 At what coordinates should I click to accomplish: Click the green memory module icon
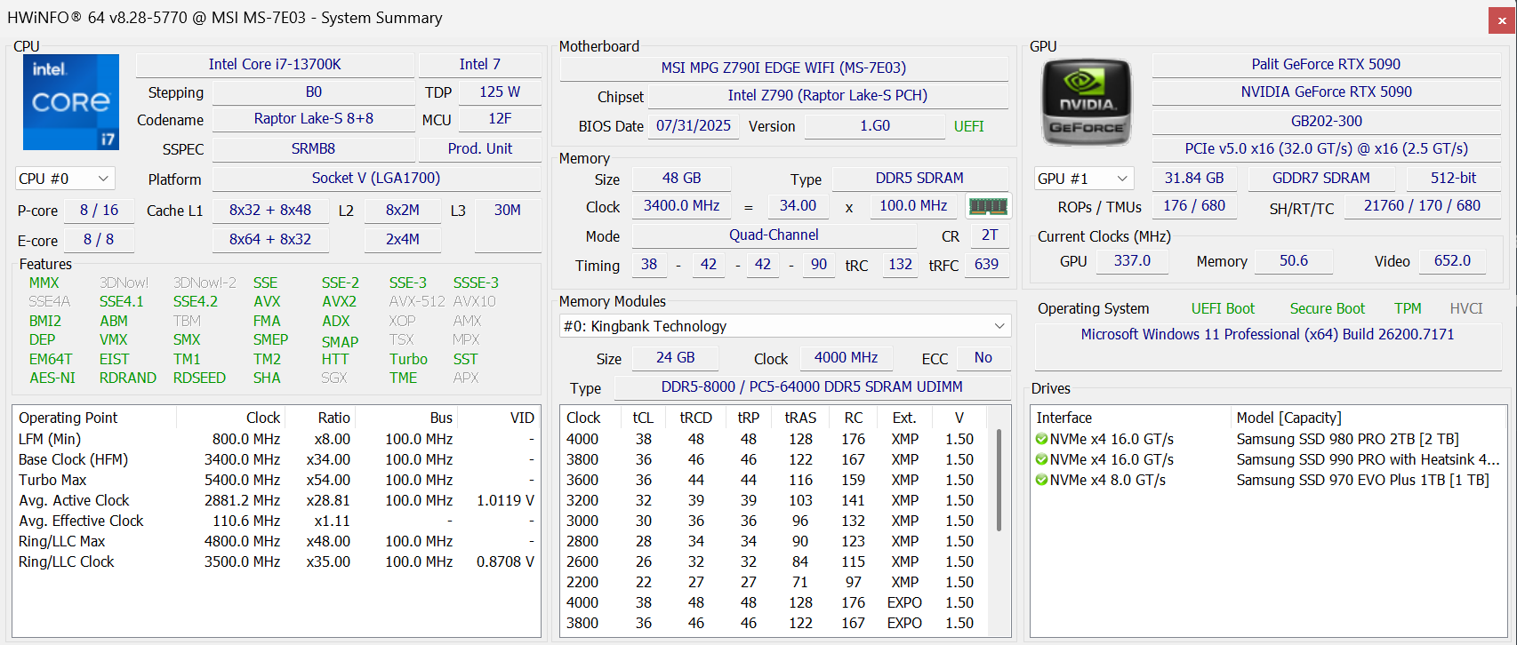(x=988, y=206)
